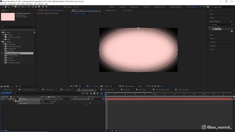Select the Pen tool
The image size is (235, 132).
coord(26,7)
